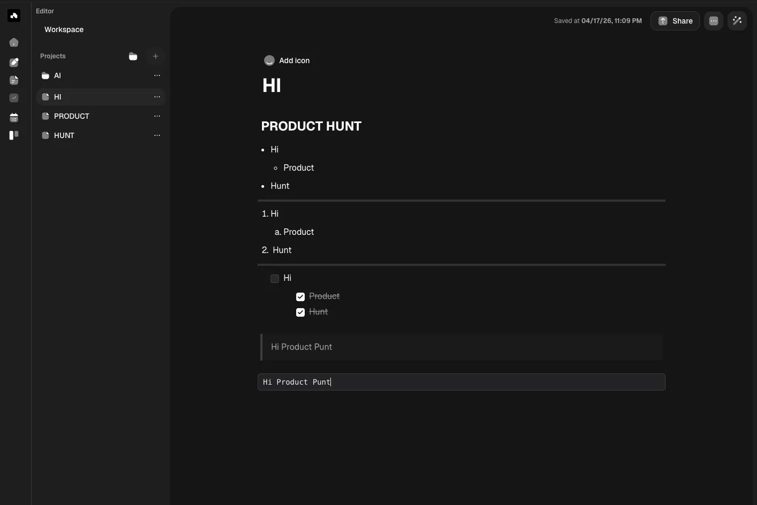The image size is (757, 505).
Task: Open the kanban board icon
Action: tap(14, 135)
